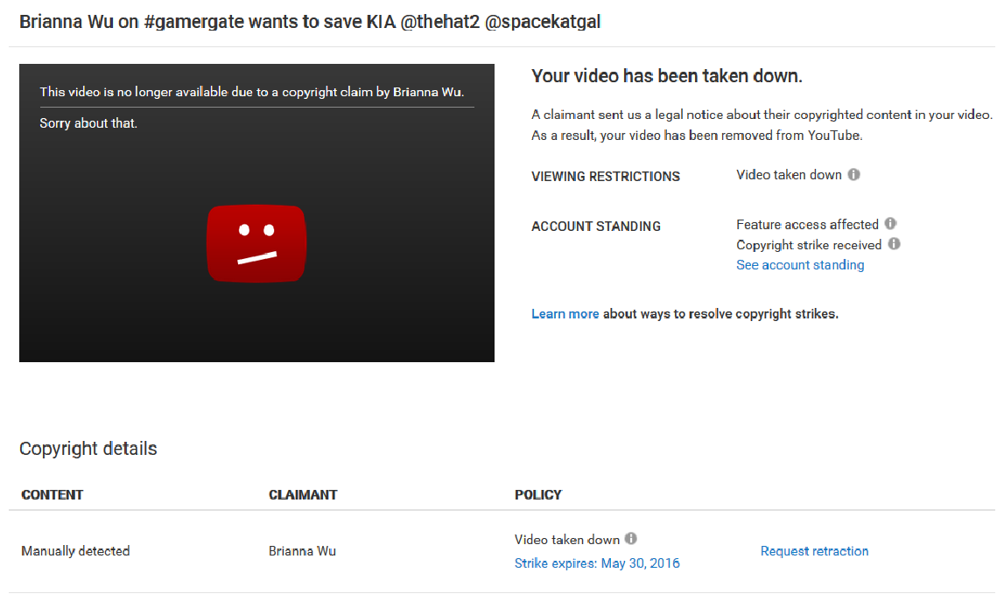The height and width of the screenshot is (594, 1004).
Task: Click Strike expires: May 30, 2016 link
Action: click(x=597, y=563)
